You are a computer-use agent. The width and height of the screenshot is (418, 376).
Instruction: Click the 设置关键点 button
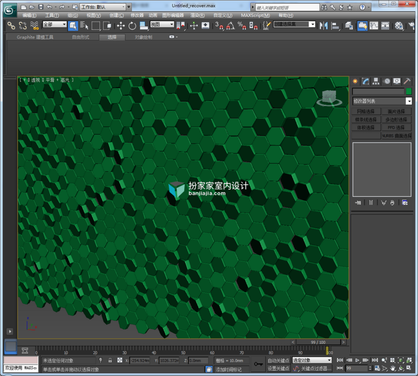point(279,368)
